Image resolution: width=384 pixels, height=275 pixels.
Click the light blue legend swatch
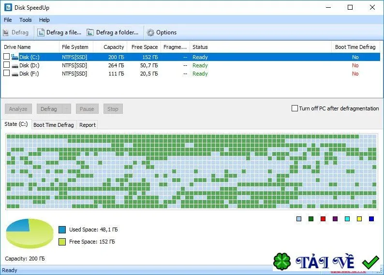pos(299,219)
